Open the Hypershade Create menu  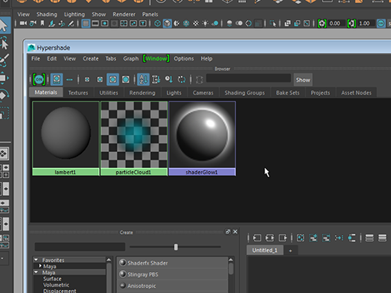[x=90, y=59]
